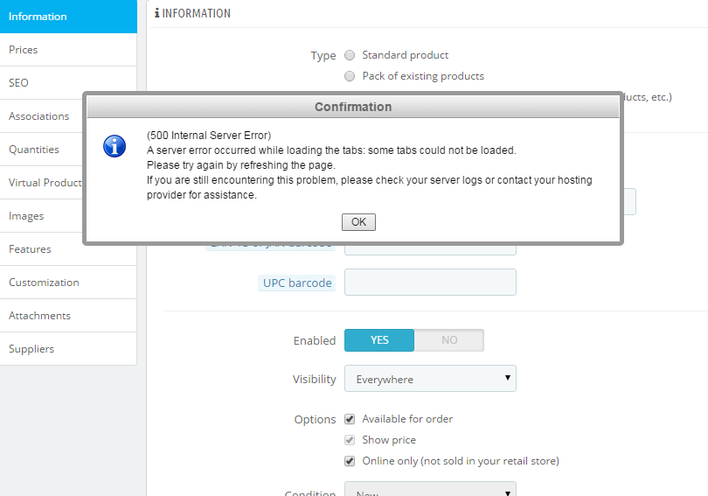Screen dimensions: 708x496
Task: Open the Prices tab
Action: [68, 50]
